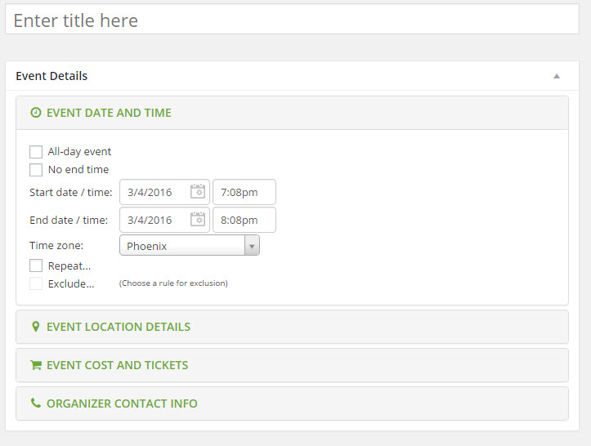591x446 pixels.
Task: Toggle the Exclude... checkbox
Action: (36, 283)
